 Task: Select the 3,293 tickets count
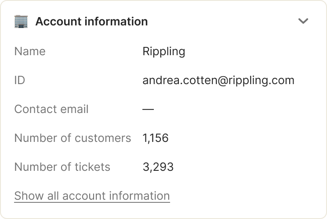coord(158,167)
